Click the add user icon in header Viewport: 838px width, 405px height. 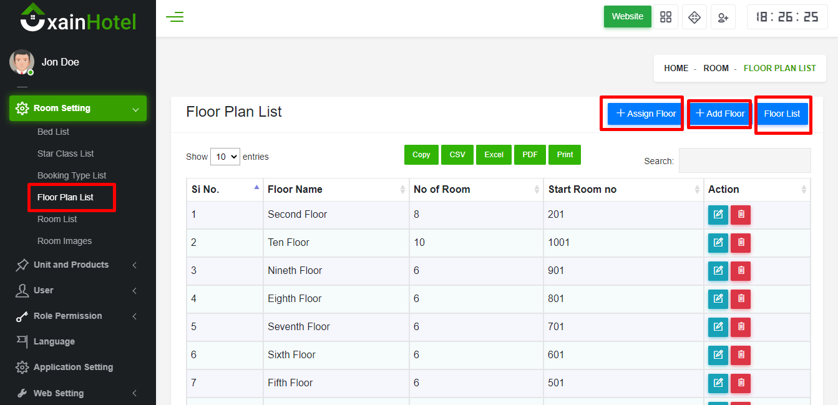coord(723,17)
